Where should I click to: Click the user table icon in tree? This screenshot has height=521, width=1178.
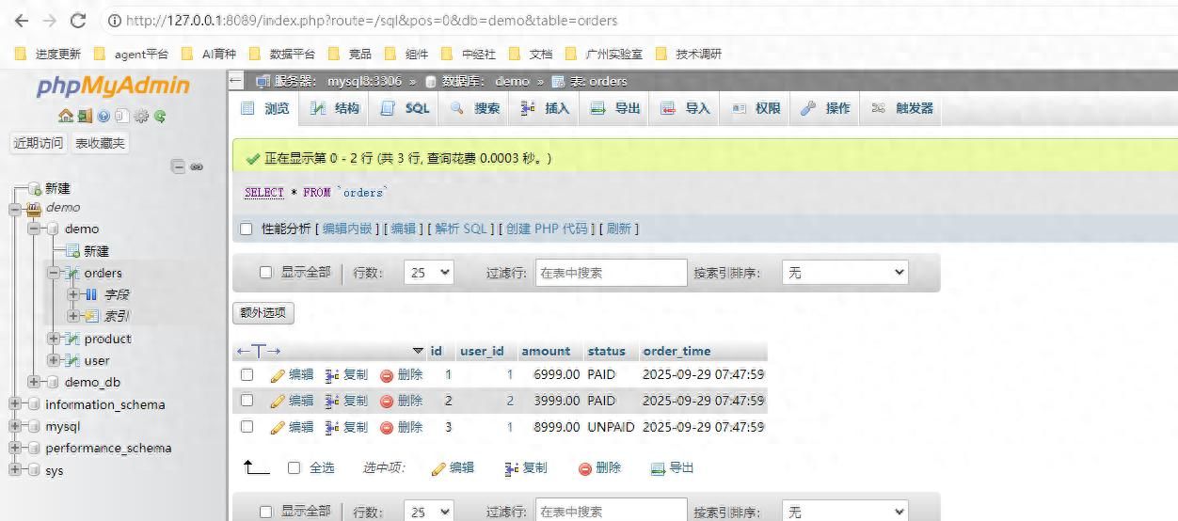coord(72,360)
